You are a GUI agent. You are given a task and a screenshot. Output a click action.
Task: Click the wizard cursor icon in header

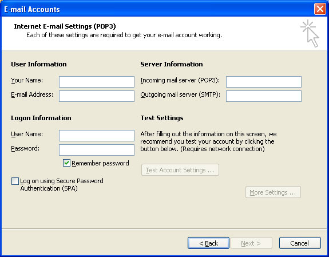point(310,33)
